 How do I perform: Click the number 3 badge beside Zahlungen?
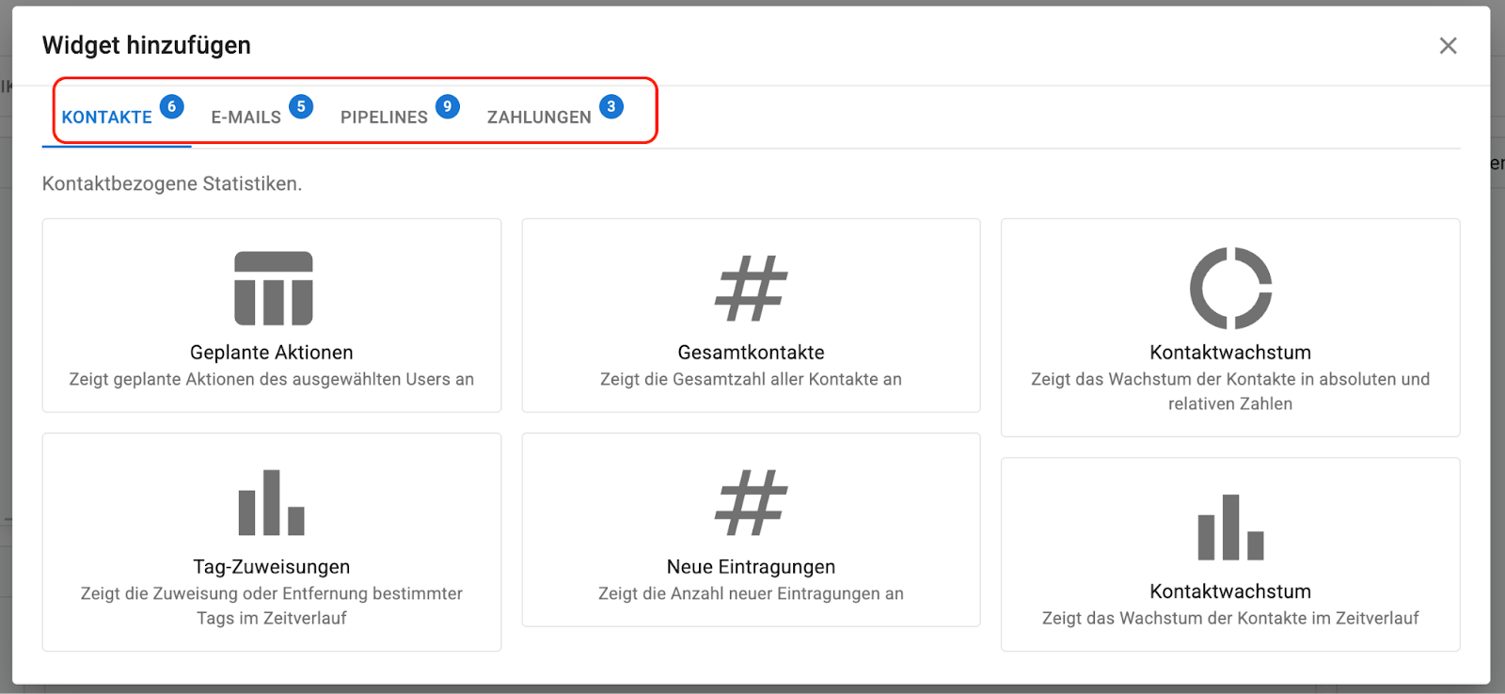coord(611,106)
